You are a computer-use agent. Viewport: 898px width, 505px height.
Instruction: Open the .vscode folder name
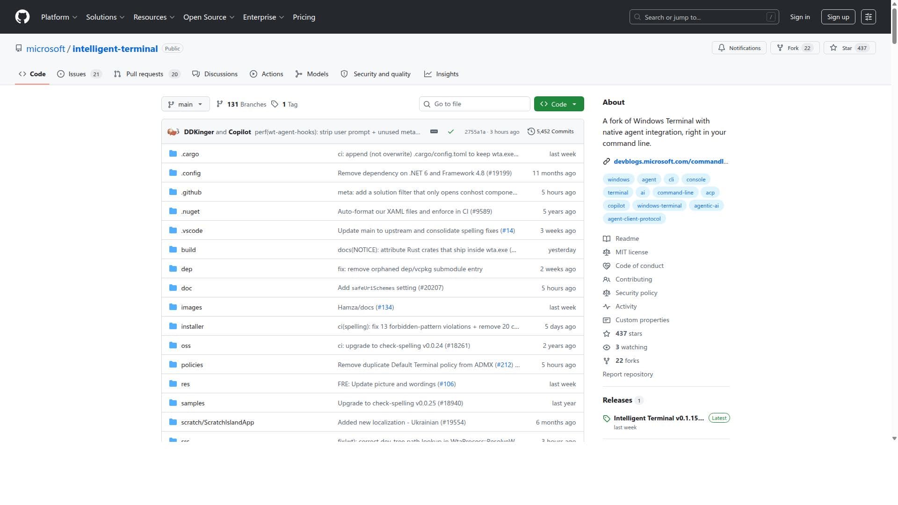click(x=192, y=231)
